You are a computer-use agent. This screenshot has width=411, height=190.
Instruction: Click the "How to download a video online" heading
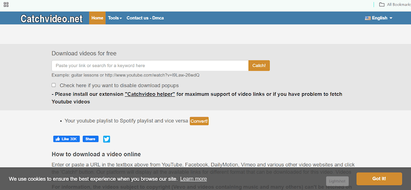point(96,154)
